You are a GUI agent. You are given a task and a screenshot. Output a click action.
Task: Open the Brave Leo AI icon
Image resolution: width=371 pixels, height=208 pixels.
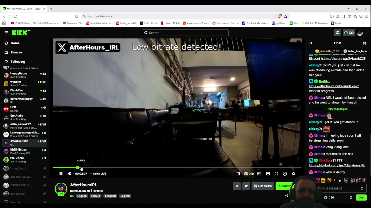click(355, 16)
